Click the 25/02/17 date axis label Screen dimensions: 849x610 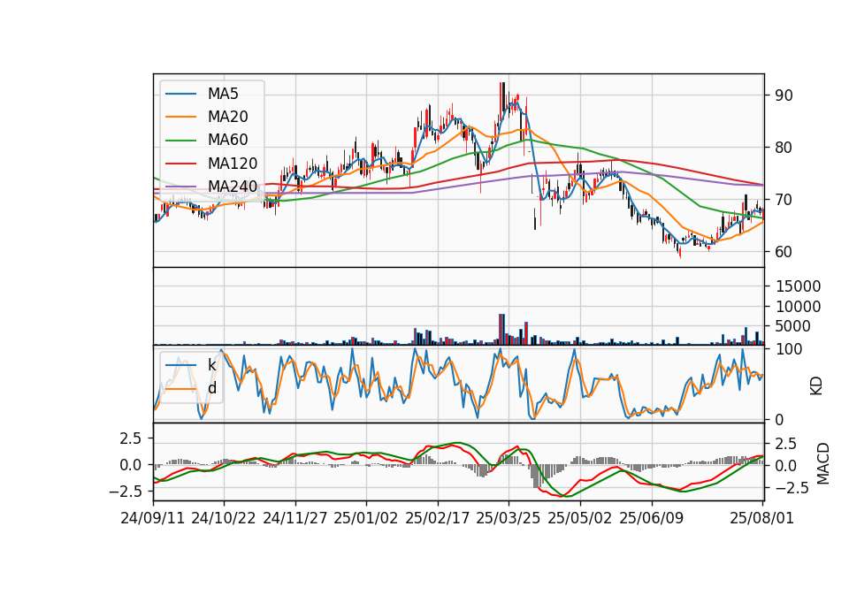pos(438,518)
